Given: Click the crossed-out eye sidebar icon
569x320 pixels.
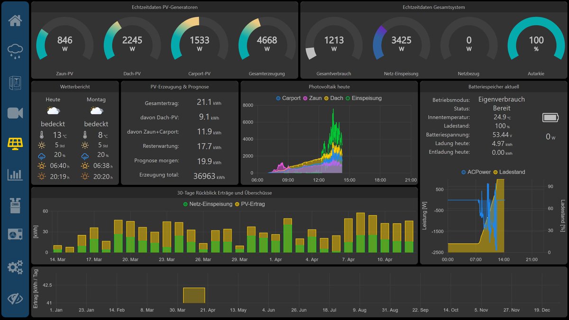Looking at the screenshot, I should pos(15,298).
